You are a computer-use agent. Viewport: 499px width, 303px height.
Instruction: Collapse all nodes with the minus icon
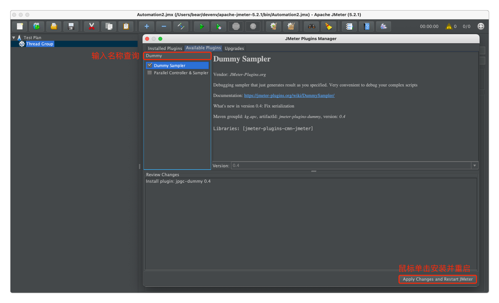pos(164,26)
